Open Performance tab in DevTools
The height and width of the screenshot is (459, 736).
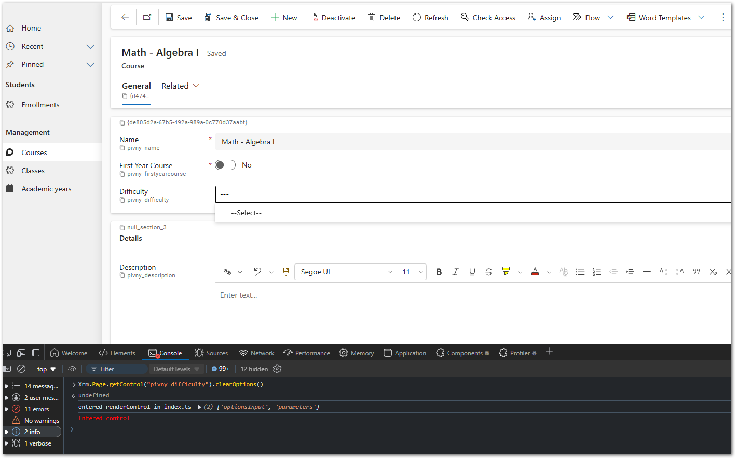click(307, 353)
